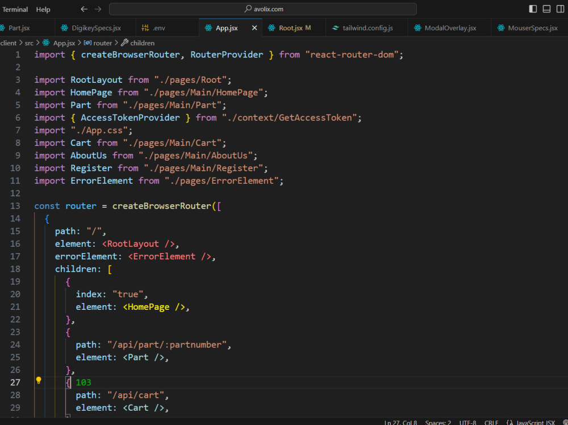
Task: Click the router breadcrumb symbol
Action: 102,43
